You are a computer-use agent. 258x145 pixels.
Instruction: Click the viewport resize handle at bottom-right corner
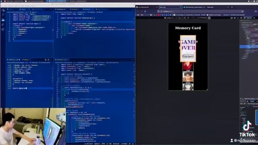point(207,89)
